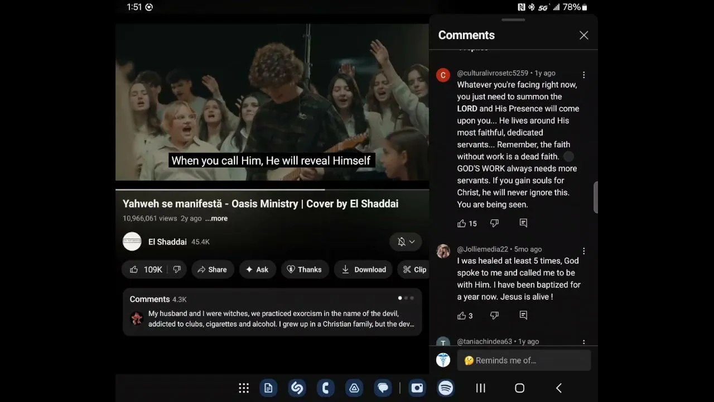The image size is (714, 402).
Task: Select the @Jolliemedia22 username
Action: (483, 249)
